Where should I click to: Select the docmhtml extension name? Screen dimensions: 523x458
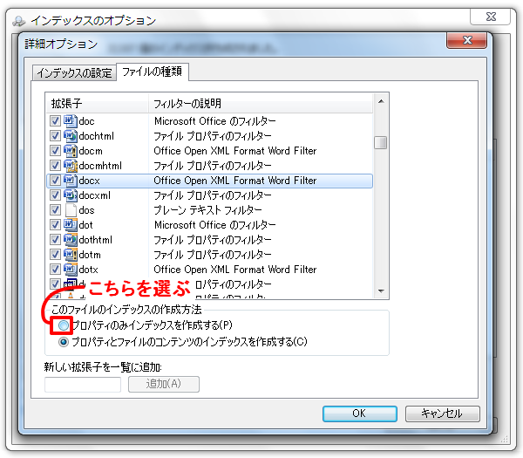(x=100, y=166)
